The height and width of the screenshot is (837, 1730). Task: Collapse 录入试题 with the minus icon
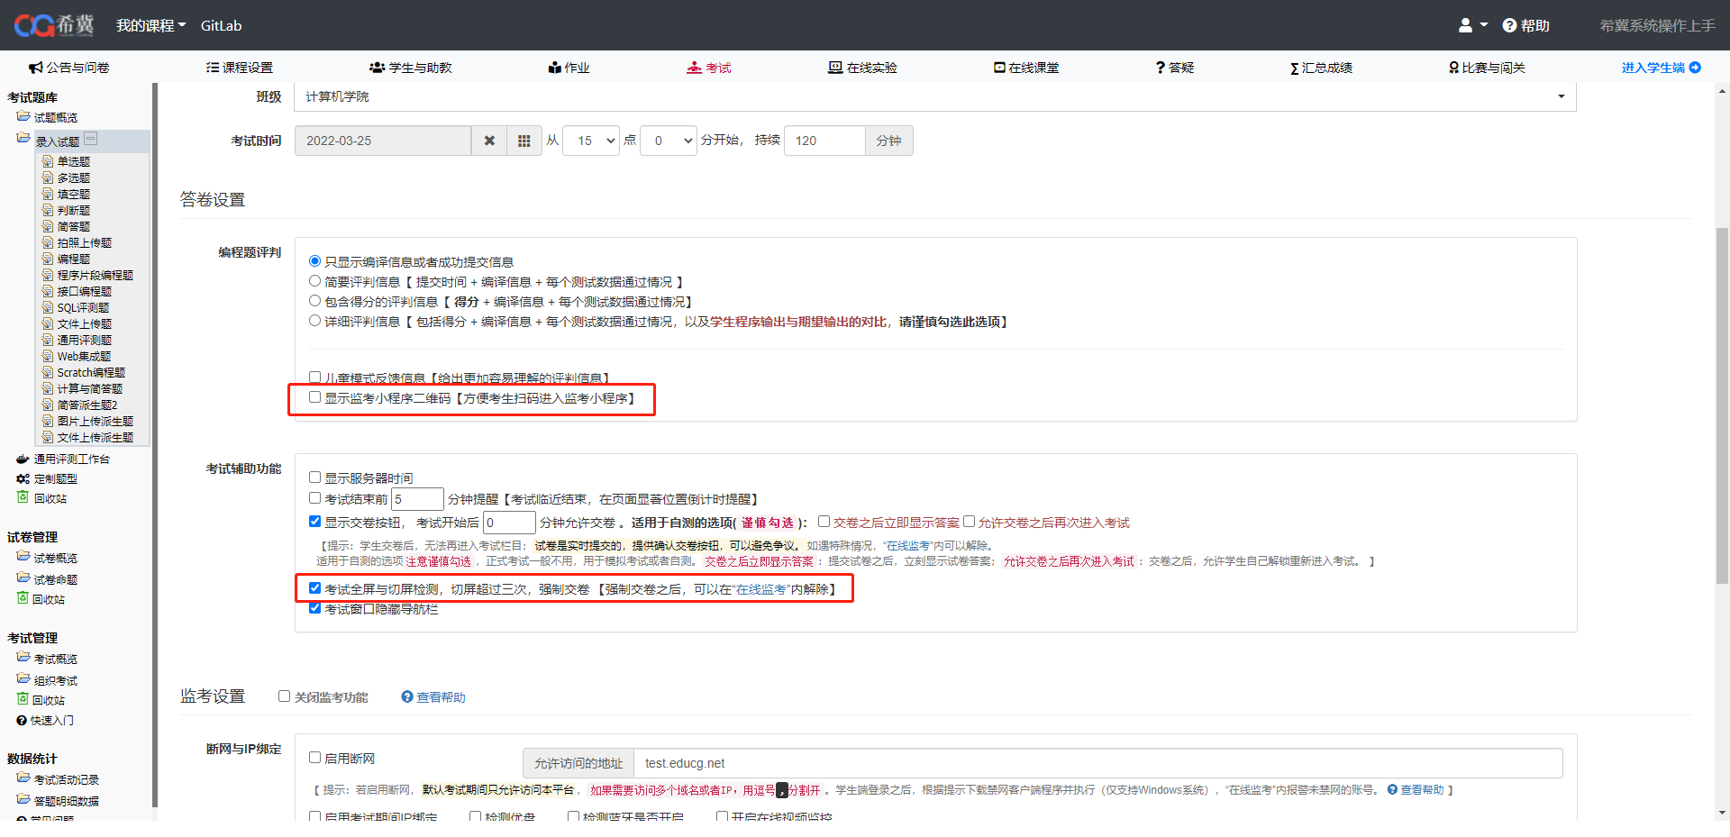(90, 140)
